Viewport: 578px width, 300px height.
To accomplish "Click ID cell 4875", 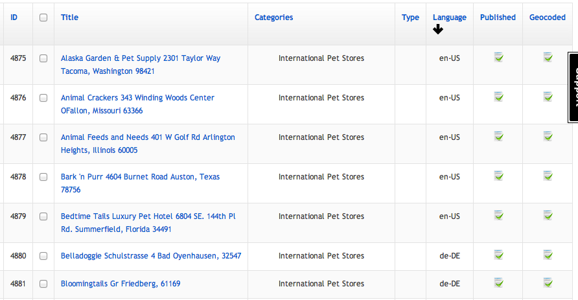I will (18, 58).
